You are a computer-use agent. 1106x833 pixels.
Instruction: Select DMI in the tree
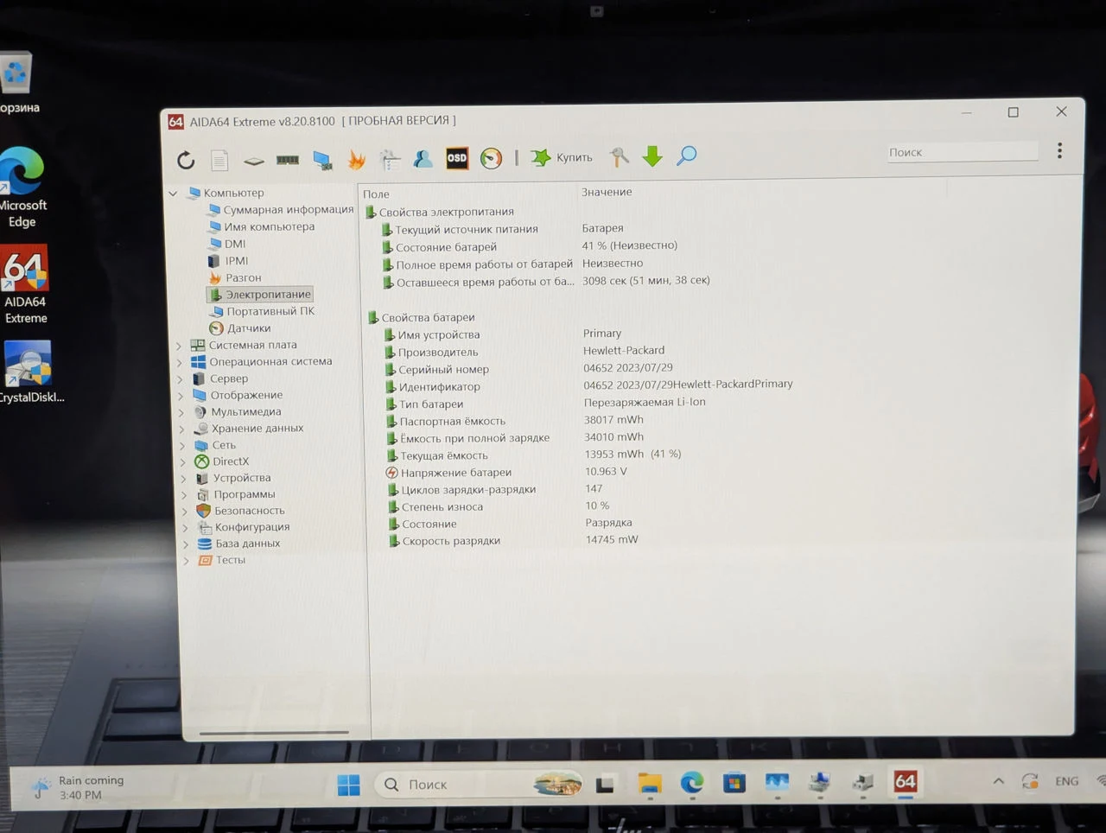click(227, 244)
